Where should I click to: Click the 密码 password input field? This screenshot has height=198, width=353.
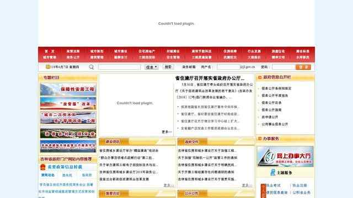[x=284, y=67]
